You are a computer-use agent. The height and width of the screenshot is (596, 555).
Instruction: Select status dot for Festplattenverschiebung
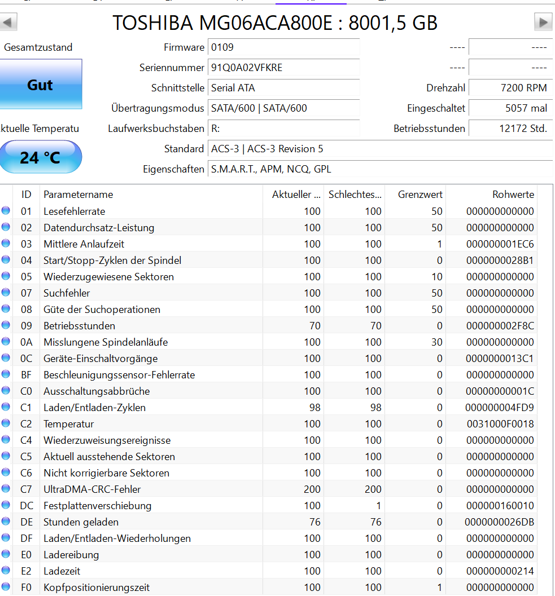coord(6,505)
